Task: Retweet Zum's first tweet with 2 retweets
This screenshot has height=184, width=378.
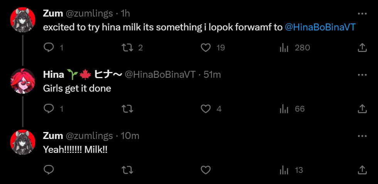Action: pos(127,48)
